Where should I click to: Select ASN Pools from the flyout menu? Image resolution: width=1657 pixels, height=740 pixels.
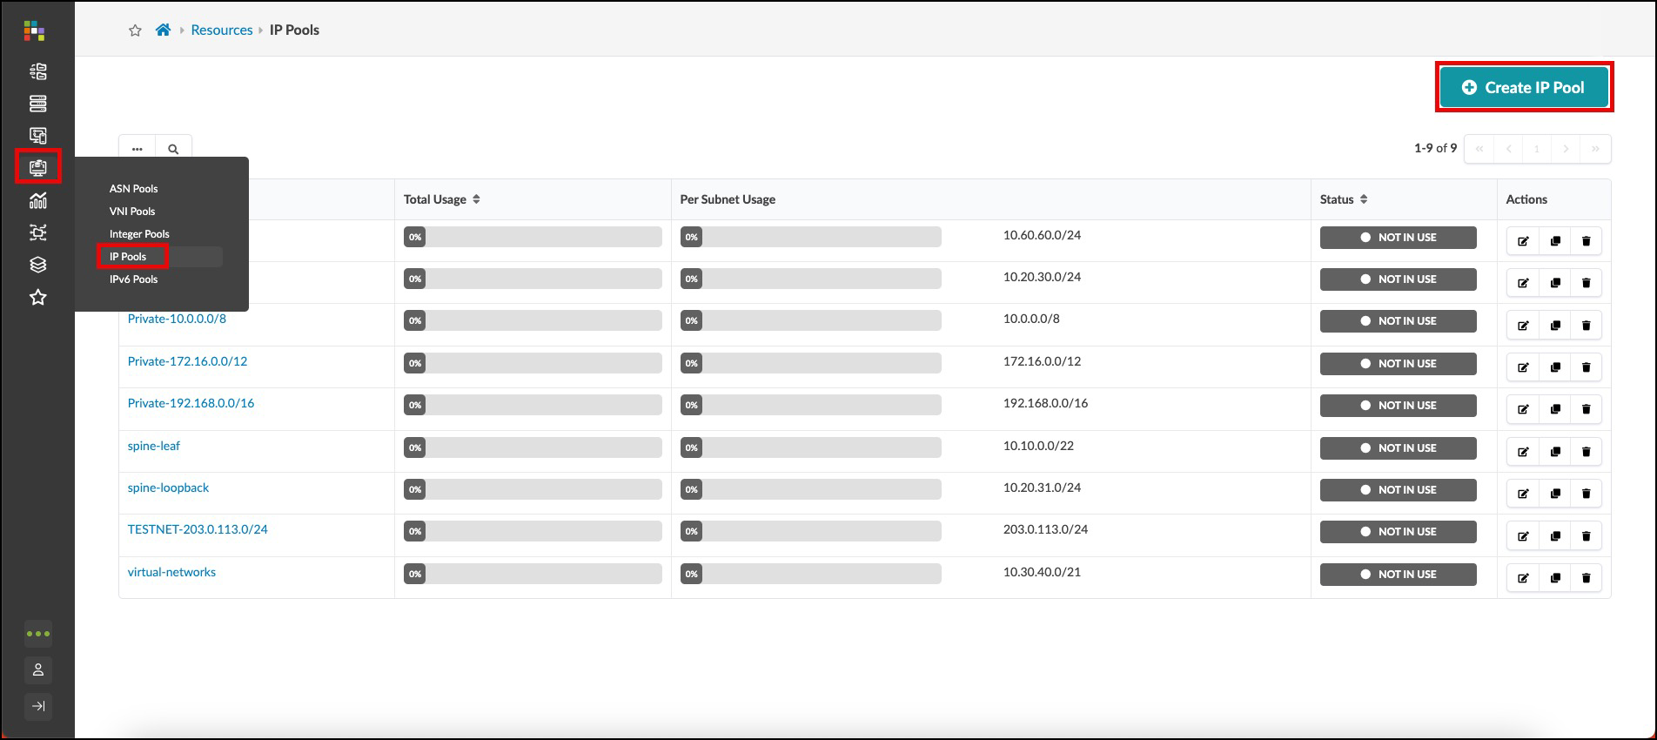click(133, 189)
